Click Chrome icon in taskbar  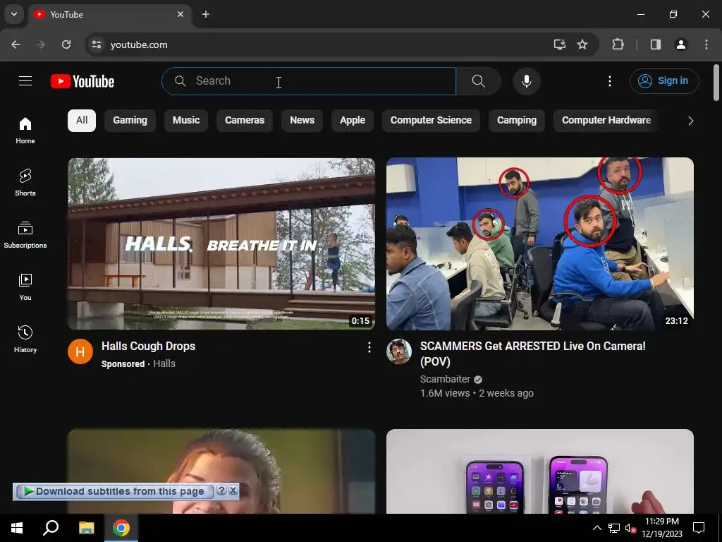point(121,528)
